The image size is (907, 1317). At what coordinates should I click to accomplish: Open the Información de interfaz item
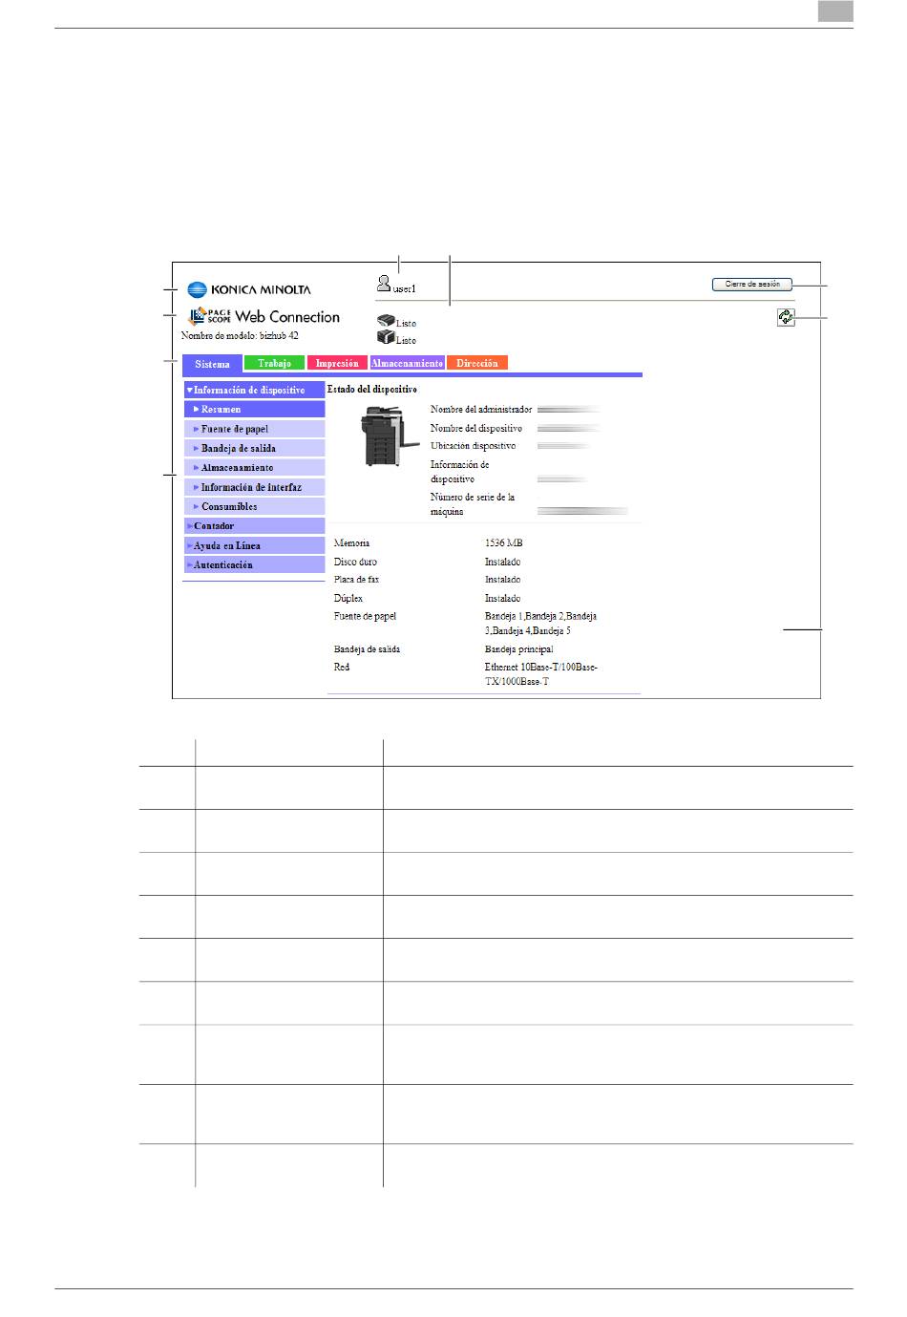pos(254,487)
